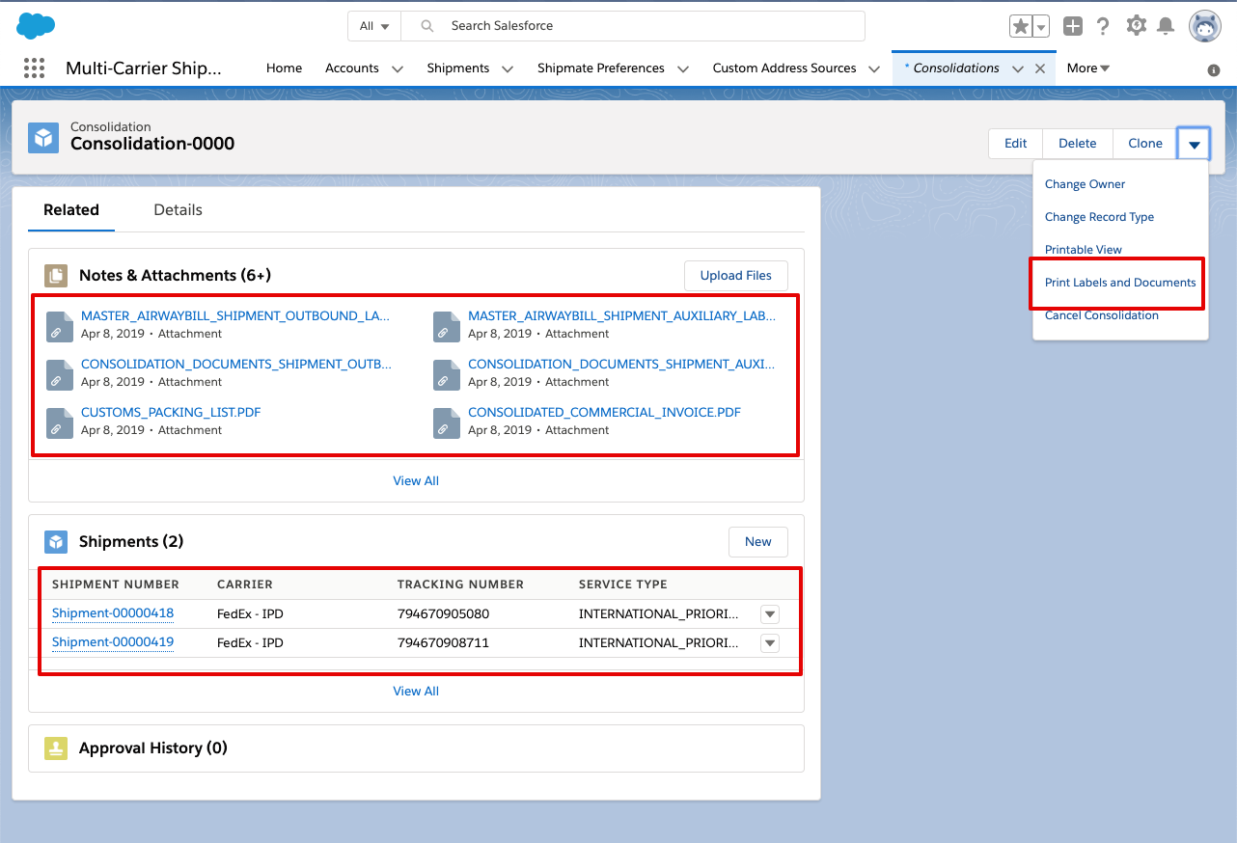
Task: Open Global Actions plus icon
Action: pyautogui.click(x=1073, y=26)
